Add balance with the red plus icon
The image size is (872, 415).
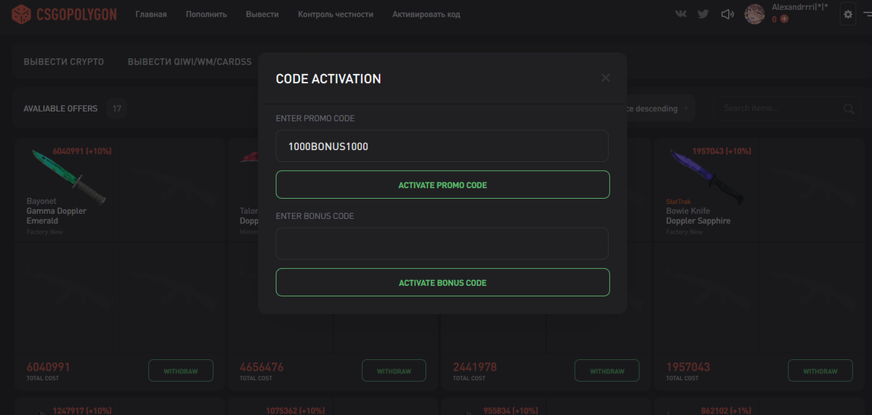[784, 19]
